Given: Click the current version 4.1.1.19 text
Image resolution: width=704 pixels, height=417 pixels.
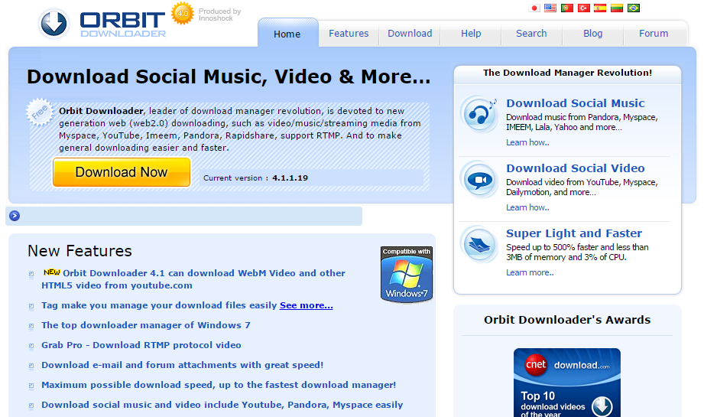Looking at the screenshot, I should tap(255, 178).
